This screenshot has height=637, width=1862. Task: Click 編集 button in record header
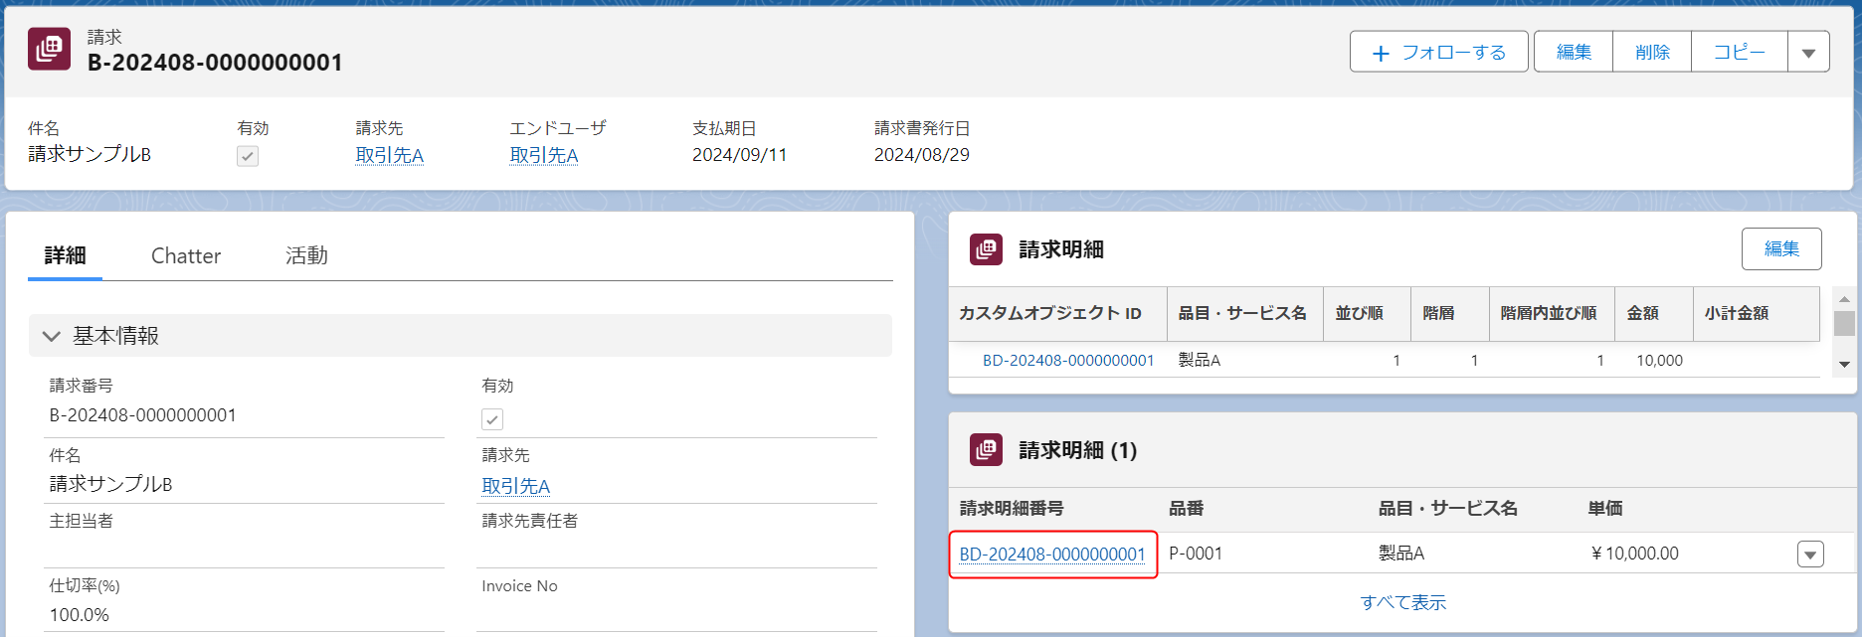click(x=1573, y=52)
